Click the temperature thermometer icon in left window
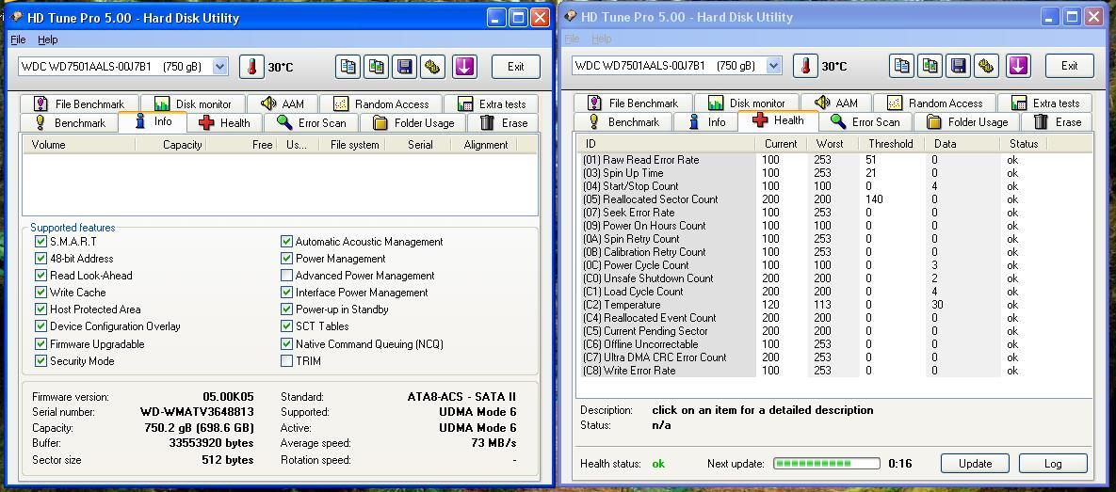The height and width of the screenshot is (492, 1116). click(x=251, y=67)
